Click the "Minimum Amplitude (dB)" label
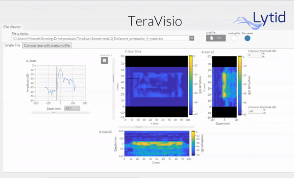The image size is (294, 178). click(262, 107)
